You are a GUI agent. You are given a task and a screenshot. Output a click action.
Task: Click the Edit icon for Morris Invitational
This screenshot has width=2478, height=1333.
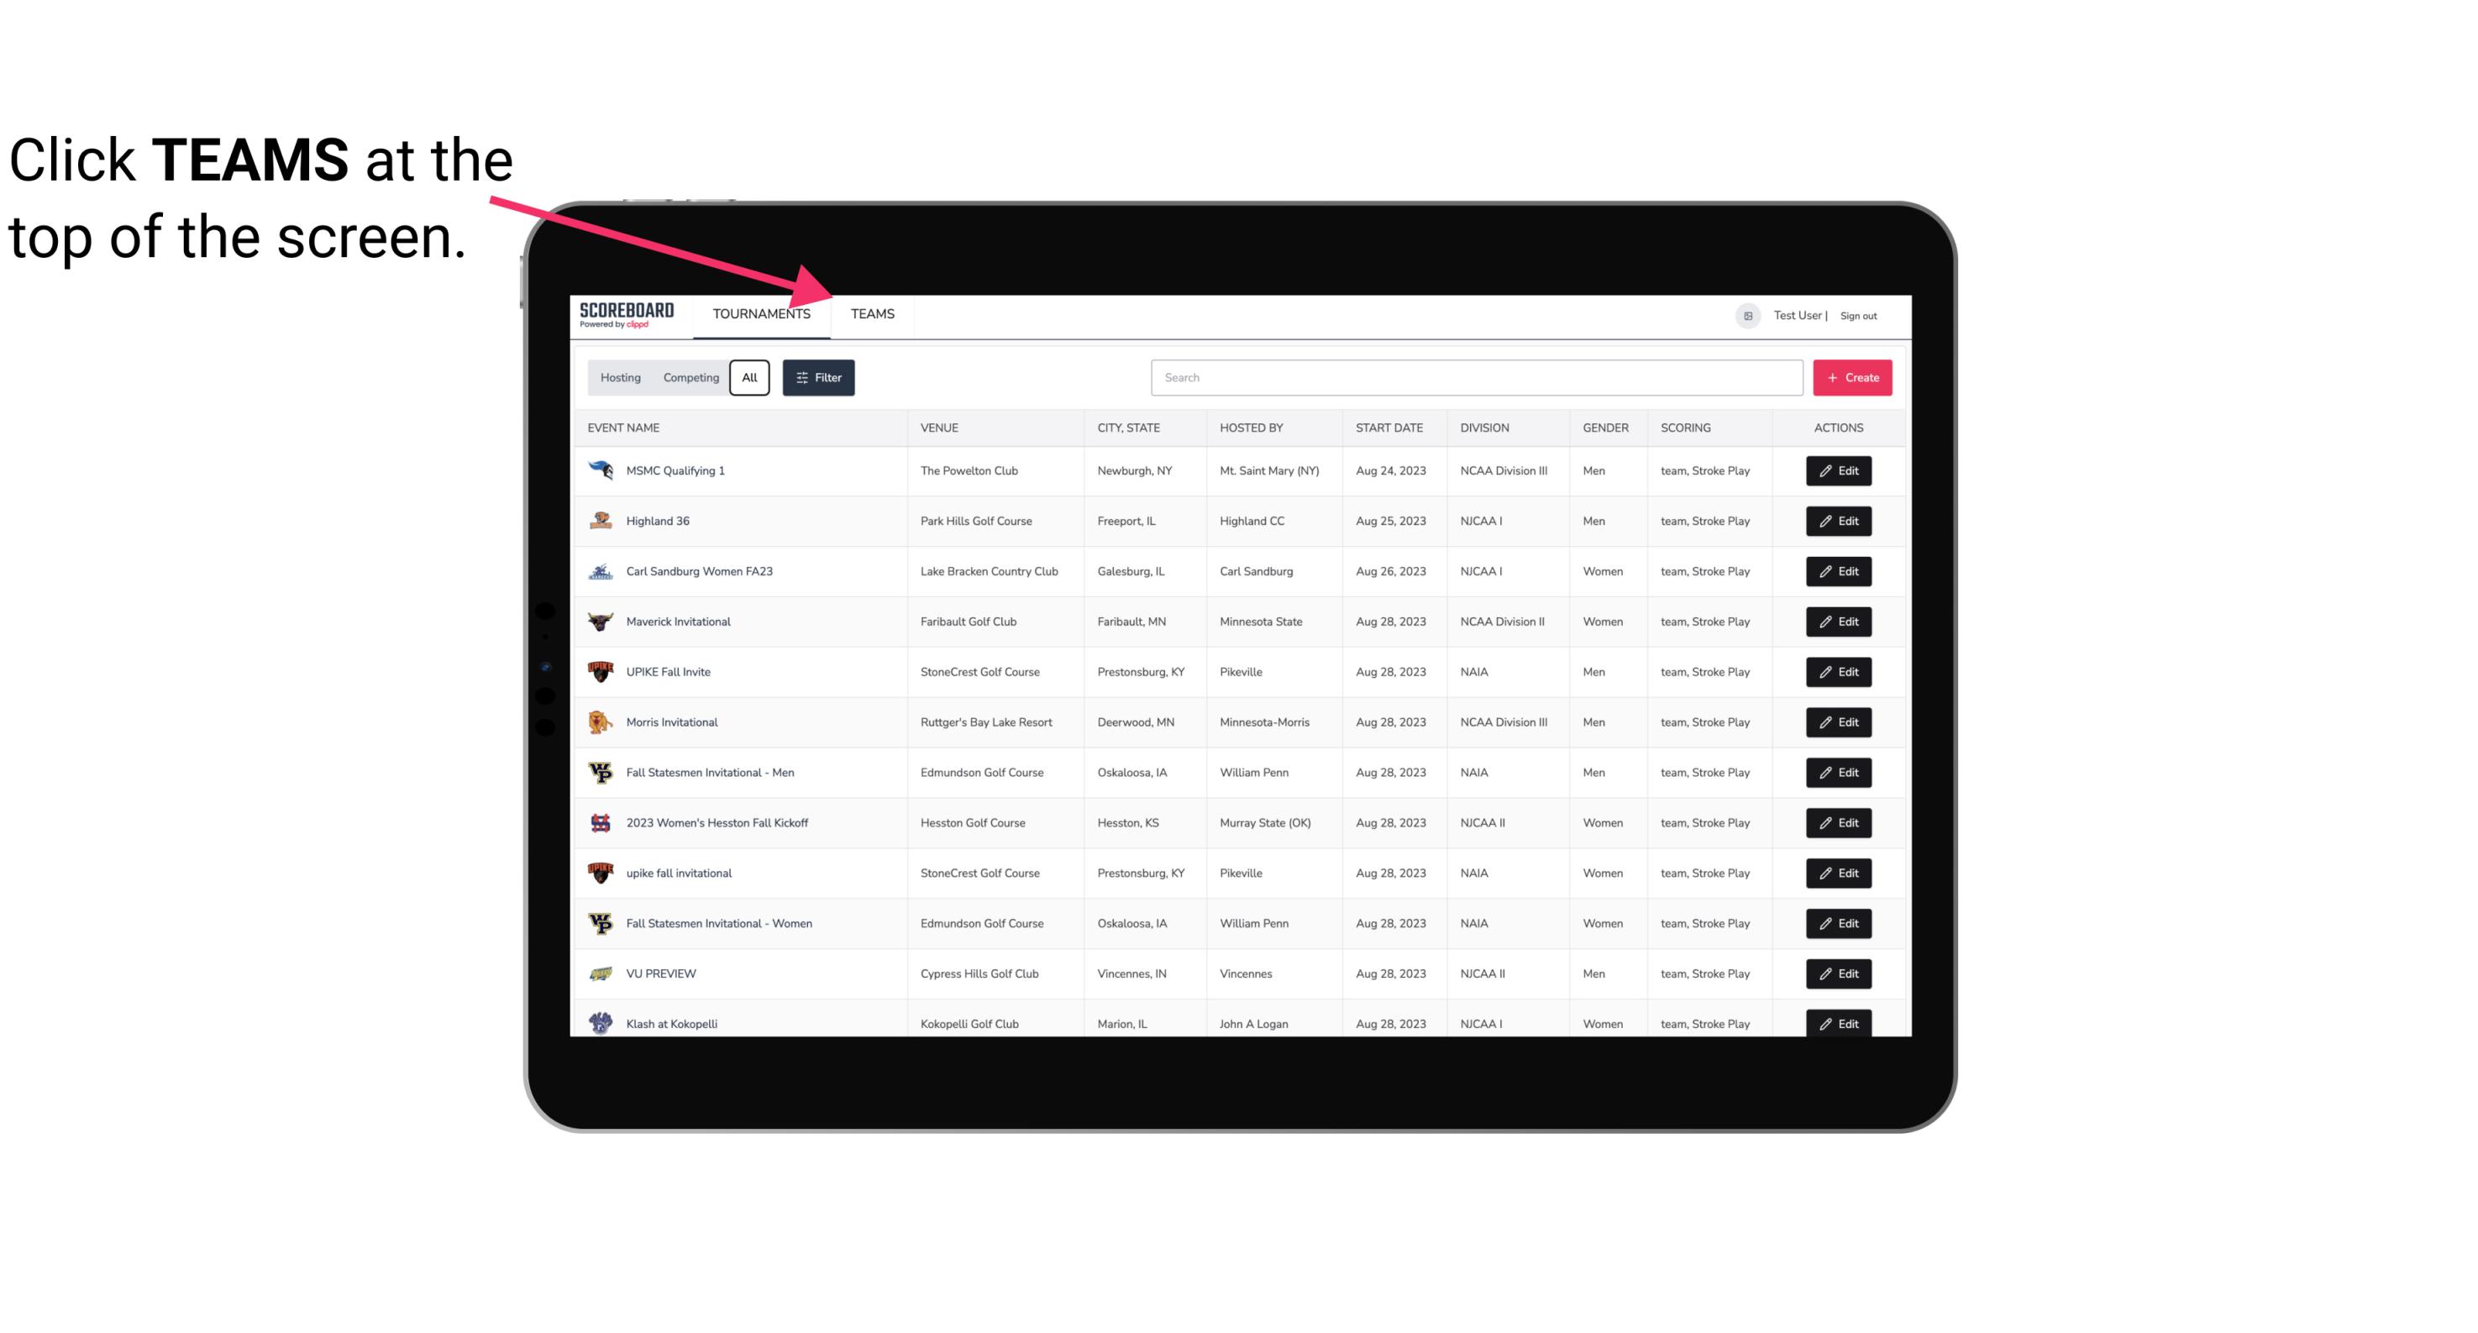coord(1838,721)
